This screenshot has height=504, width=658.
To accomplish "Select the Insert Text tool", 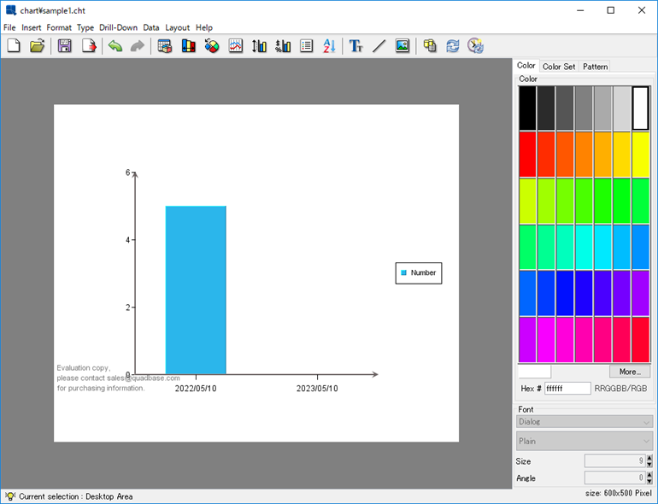I will [x=356, y=46].
